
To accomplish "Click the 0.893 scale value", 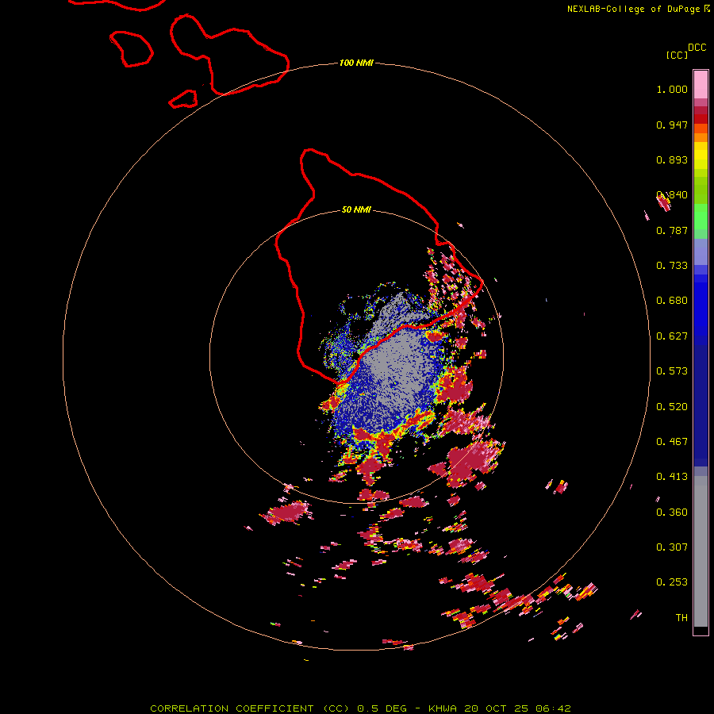I will [x=672, y=159].
